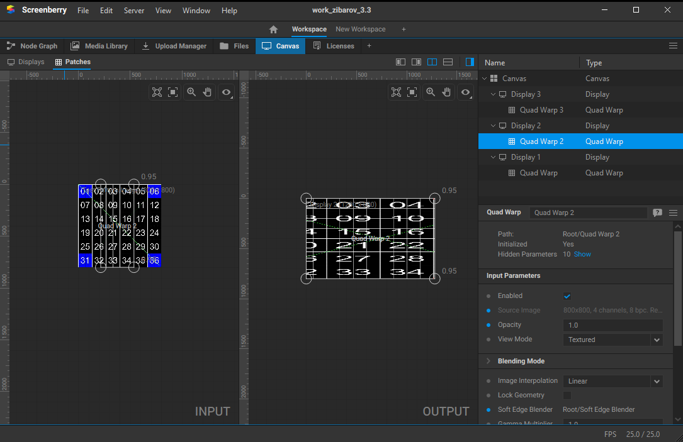
Task: Open the View Mode dropdown
Action: [x=657, y=340]
